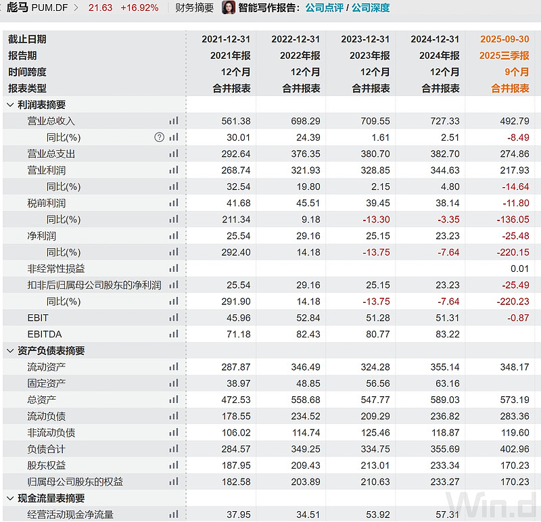The height and width of the screenshot is (522, 541).
Task: Show chart for 营业利润 row
Action: coord(174,170)
